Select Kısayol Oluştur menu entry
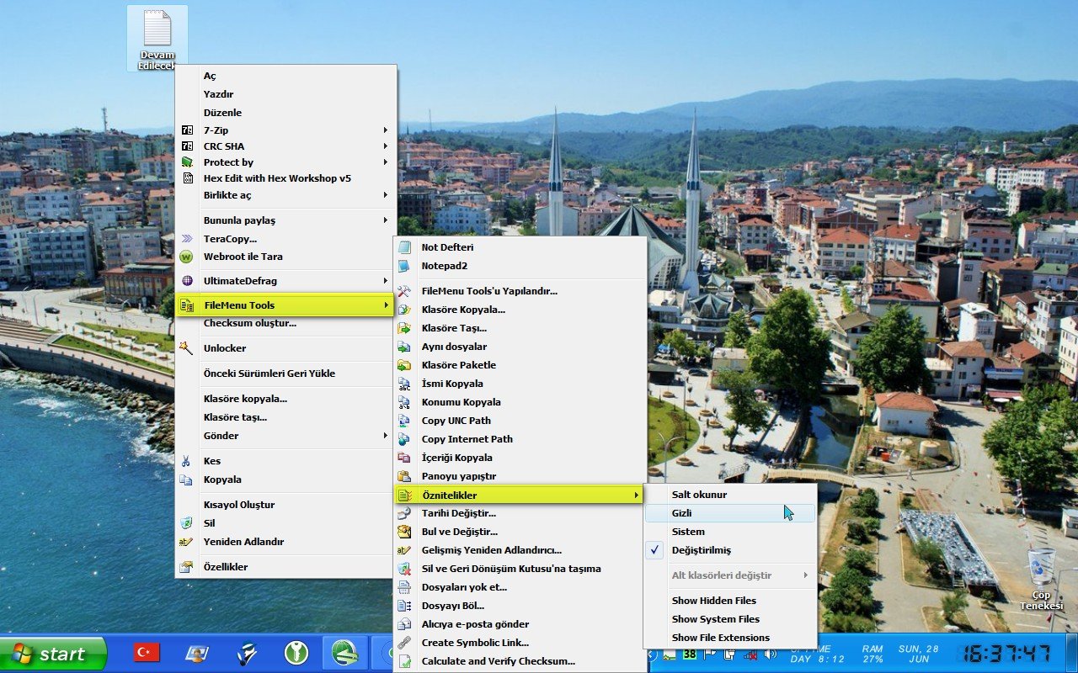Viewport: 1078px width, 673px height. pos(286,505)
